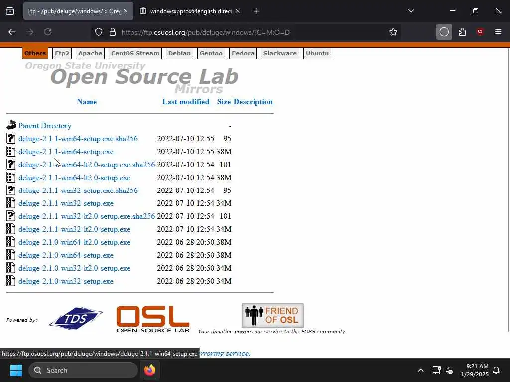Image resolution: width=510 pixels, height=382 pixels.
Task: Click the taskbar Search box
Action: tap(83, 370)
